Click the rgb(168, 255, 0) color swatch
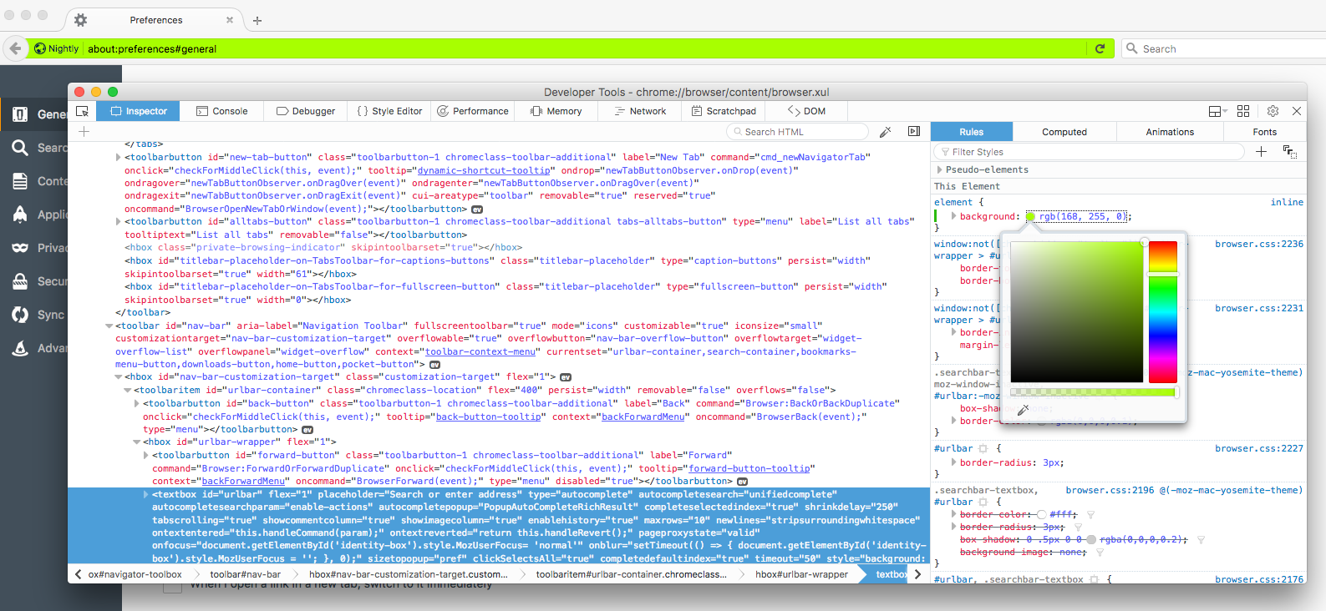Viewport: 1326px width, 611px height. [x=1030, y=216]
